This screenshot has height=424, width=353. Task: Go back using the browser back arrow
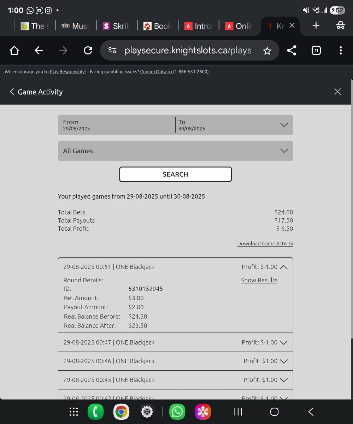pyautogui.click(x=39, y=51)
